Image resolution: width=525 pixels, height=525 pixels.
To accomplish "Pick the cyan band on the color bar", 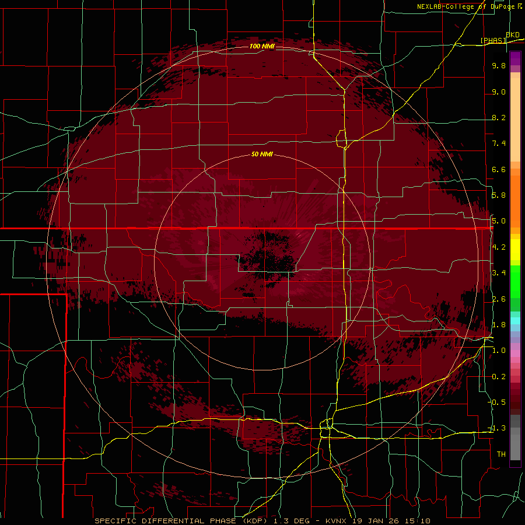I will 515,321.
